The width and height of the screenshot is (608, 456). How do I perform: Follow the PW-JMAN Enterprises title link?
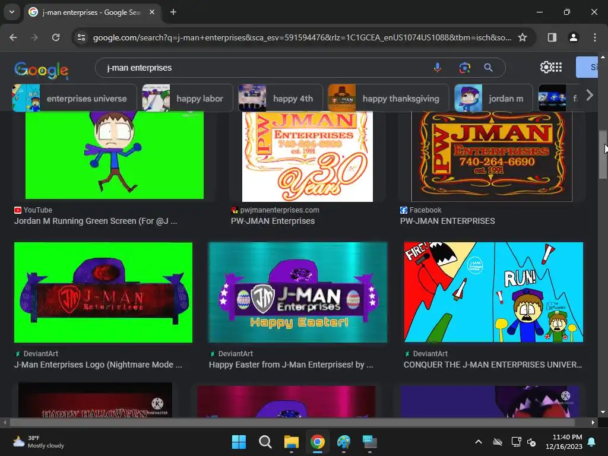coord(273,221)
